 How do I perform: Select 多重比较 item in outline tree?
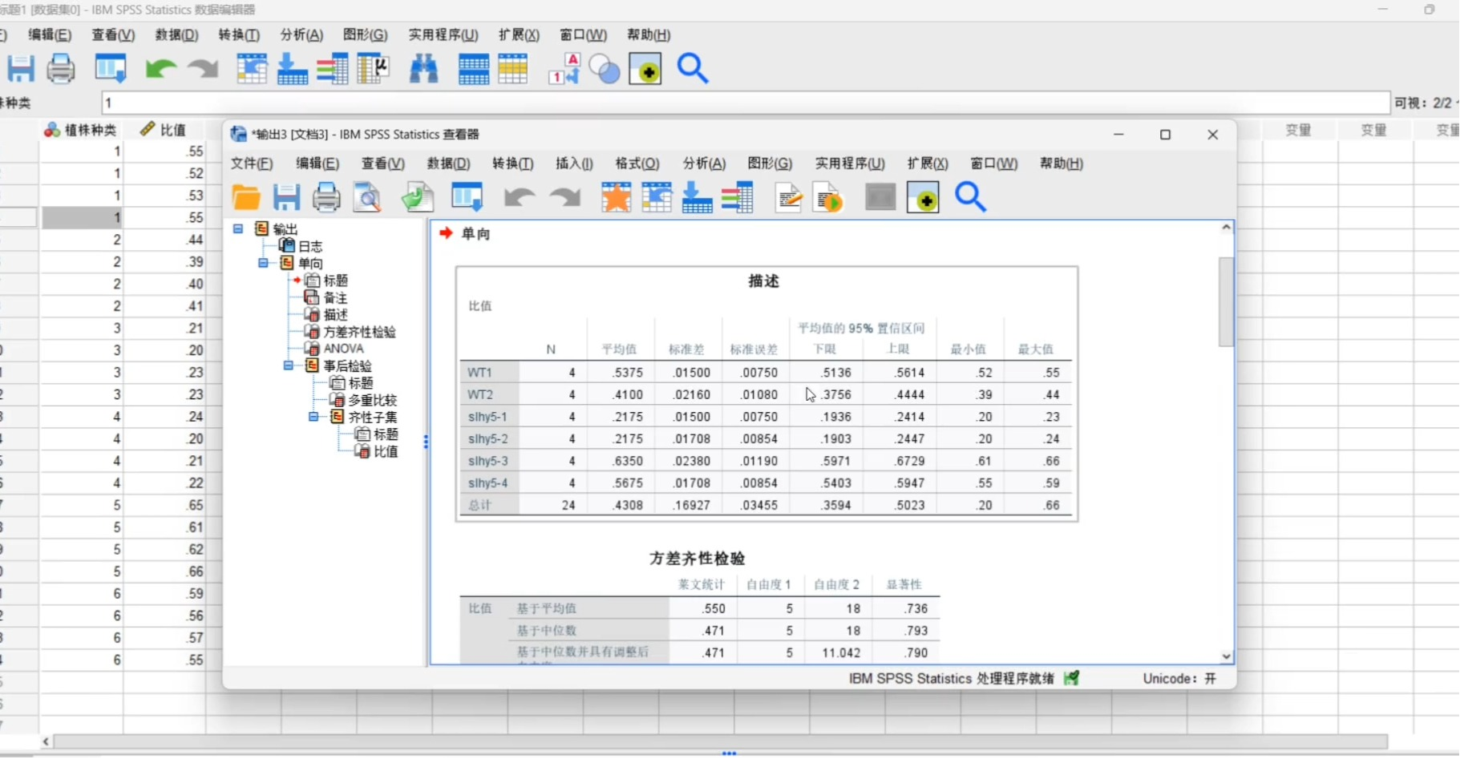(x=372, y=400)
